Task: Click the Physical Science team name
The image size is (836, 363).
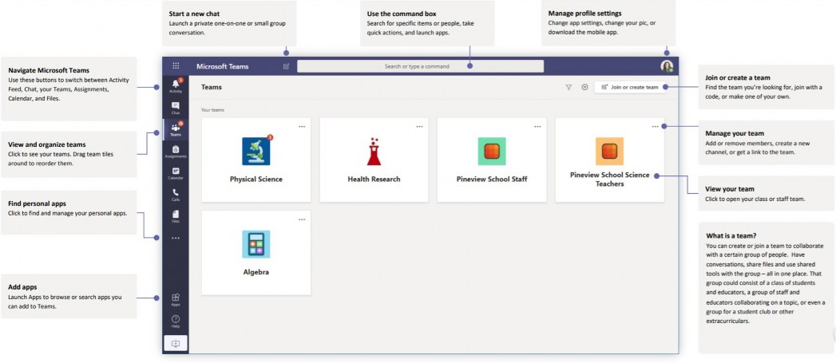Action: 256,179
